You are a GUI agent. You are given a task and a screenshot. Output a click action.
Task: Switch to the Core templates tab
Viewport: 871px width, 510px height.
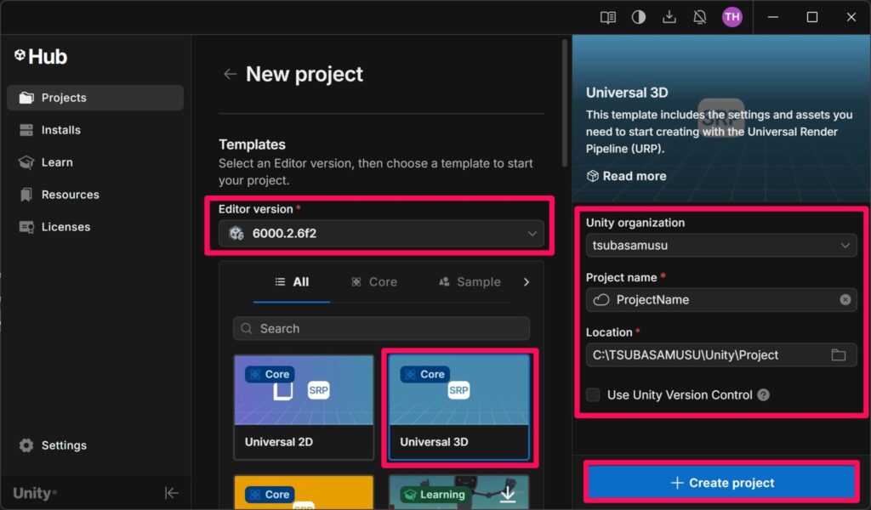click(x=373, y=282)
